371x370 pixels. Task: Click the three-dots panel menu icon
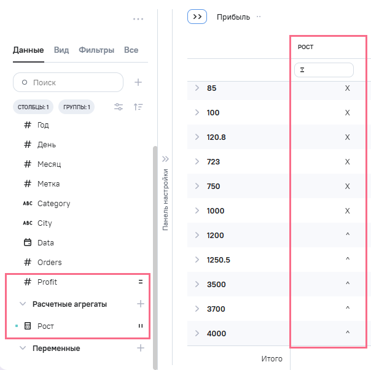[138, 19]
